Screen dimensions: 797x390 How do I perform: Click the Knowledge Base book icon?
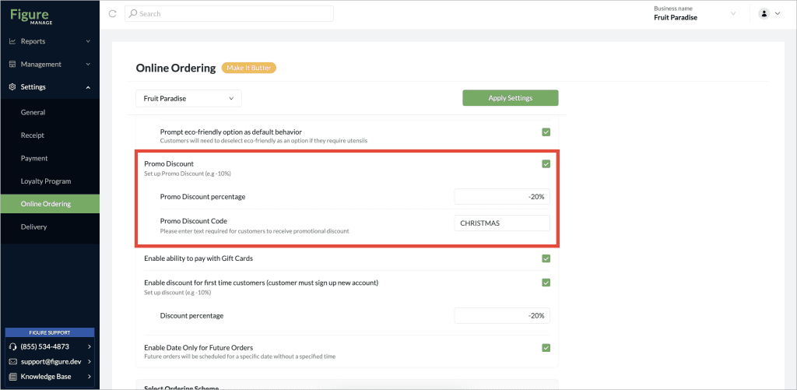(x=13, y=377)
